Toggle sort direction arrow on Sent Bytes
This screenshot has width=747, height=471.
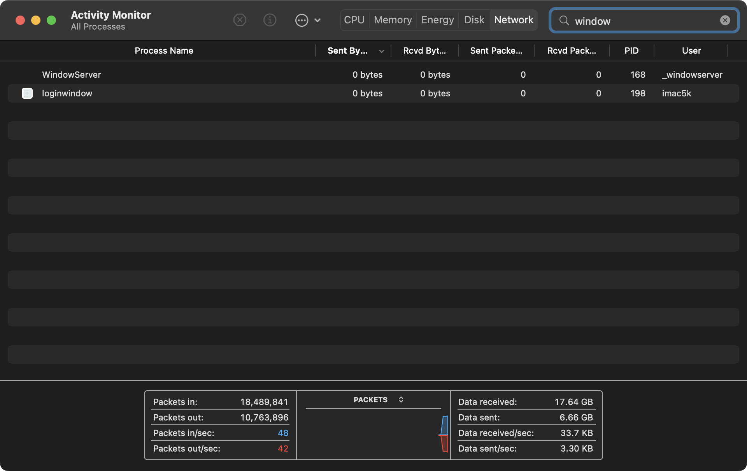[382, 51]
